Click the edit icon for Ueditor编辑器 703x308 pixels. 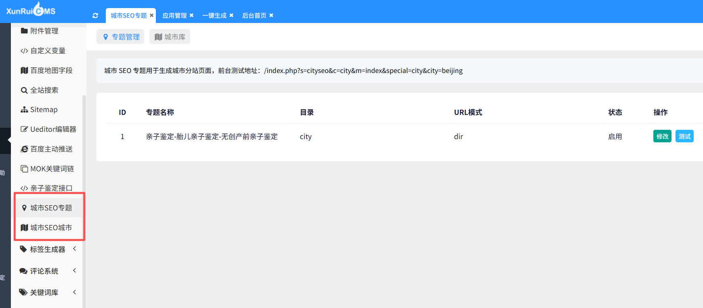click(24, 129)
